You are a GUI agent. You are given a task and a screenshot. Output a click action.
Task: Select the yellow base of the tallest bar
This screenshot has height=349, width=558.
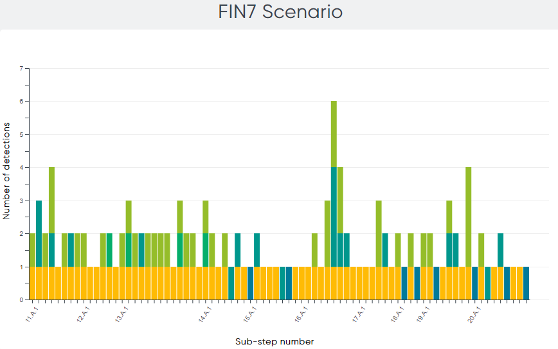point(334,283)
